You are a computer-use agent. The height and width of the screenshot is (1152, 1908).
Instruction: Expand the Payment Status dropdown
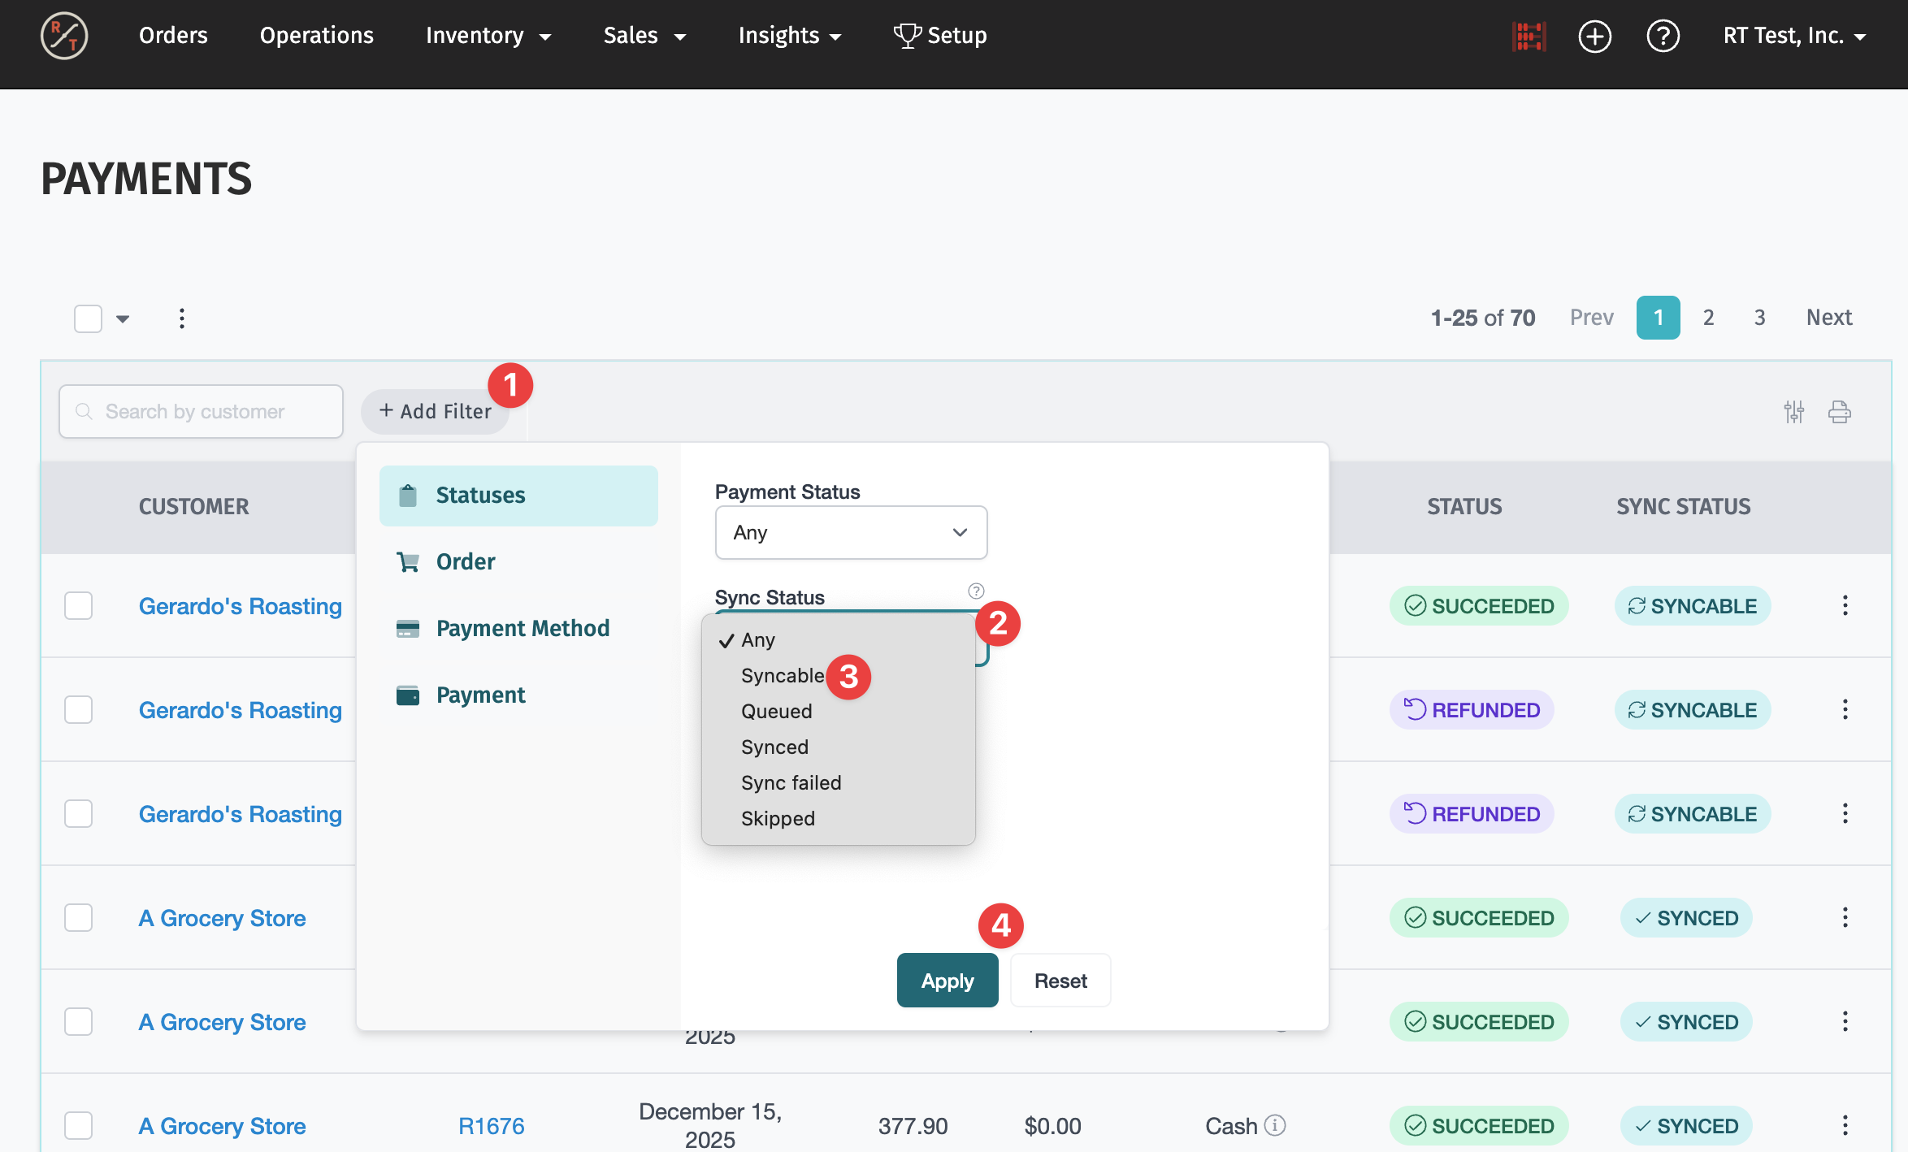click(x=851, y=533)
